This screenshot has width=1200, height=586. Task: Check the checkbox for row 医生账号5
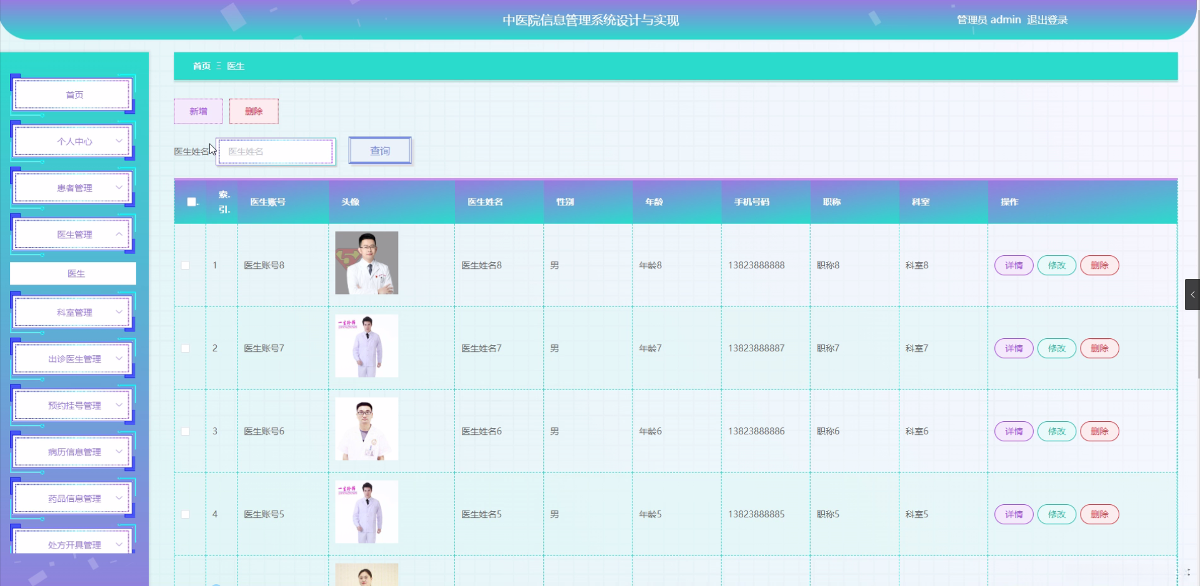(186, 514)
